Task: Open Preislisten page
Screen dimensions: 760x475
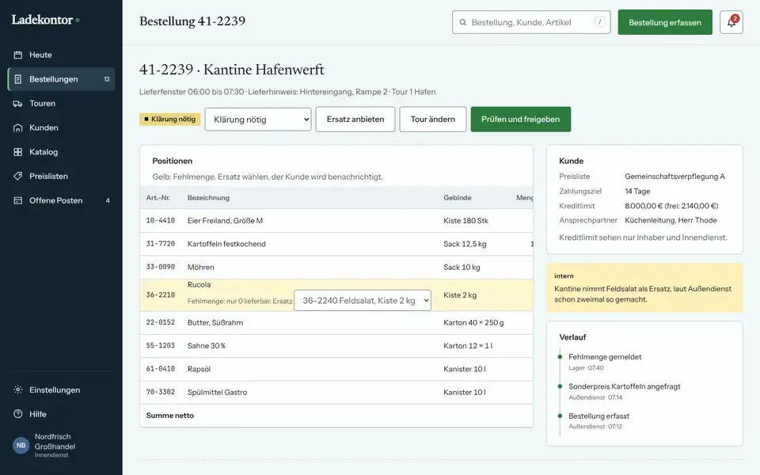Action: [61, 176]
